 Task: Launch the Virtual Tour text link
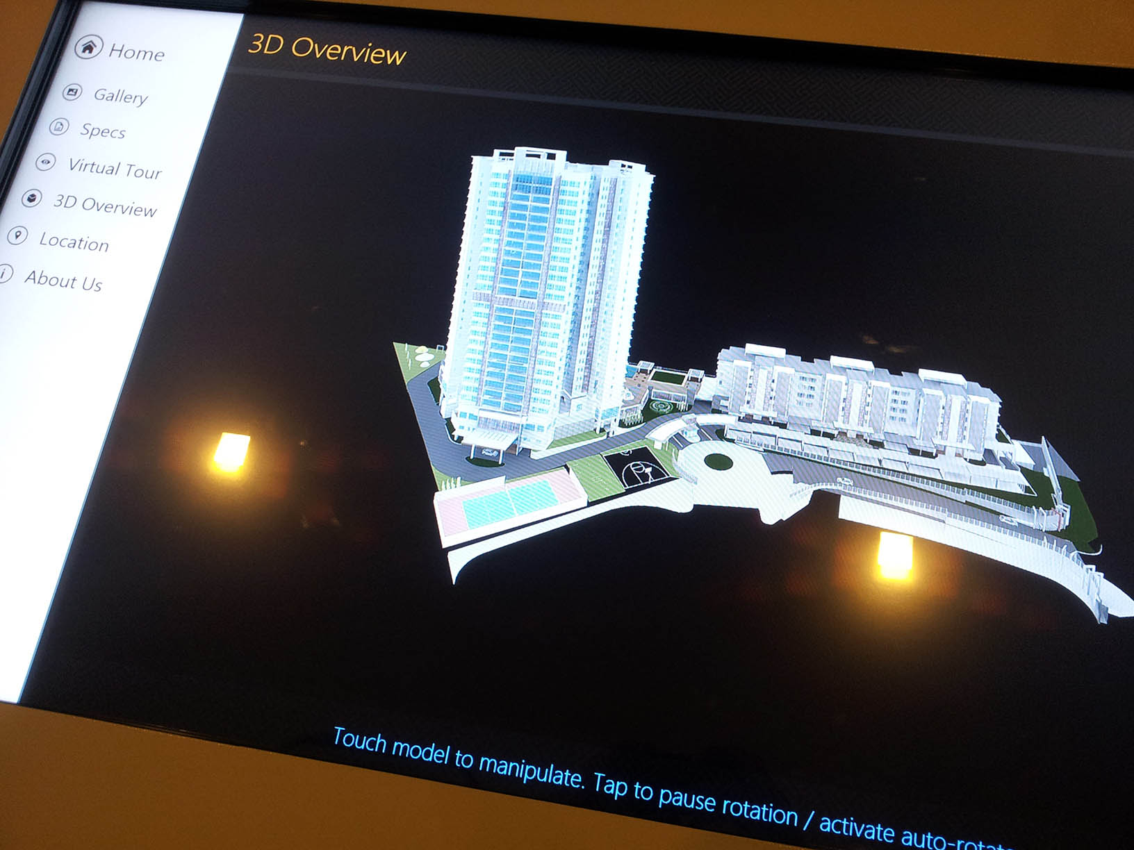pos(115,169)
